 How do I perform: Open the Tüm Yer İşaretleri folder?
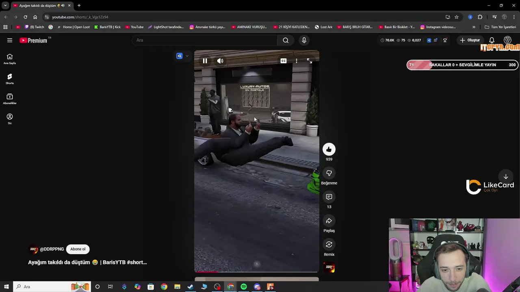tap(500, 27)
